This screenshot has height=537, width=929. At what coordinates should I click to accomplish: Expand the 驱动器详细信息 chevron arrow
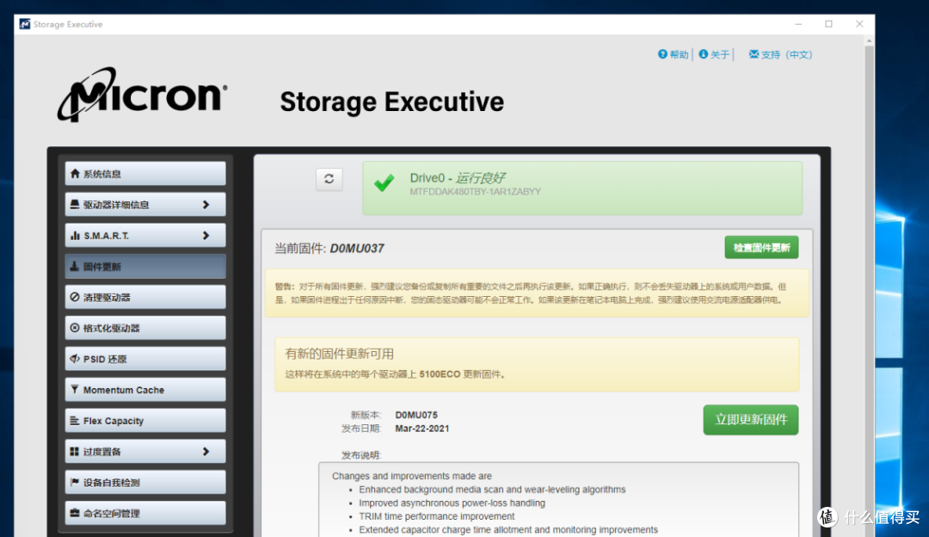pyautogui.click(x=206, y=205)
